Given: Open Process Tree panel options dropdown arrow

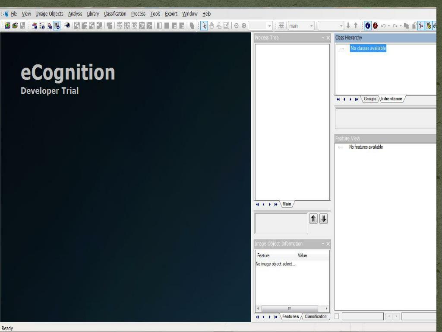Looking at the screenshot, I should coord(323,38).
